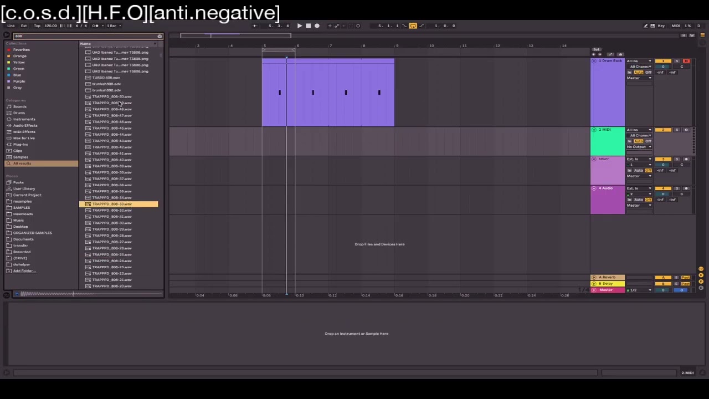Screen dimensions: 709x399
Task: Click the Arrangement Record button
Action: [317, 25]
